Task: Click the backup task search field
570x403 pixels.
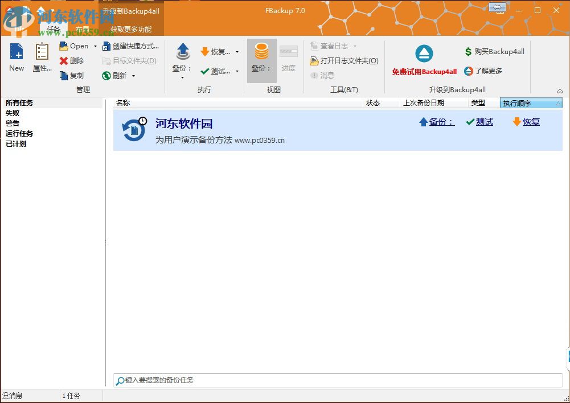Action: point(228,381)
